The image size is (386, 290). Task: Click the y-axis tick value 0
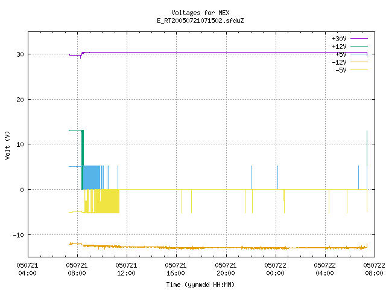pyautogui.click(x=22, y=190)
